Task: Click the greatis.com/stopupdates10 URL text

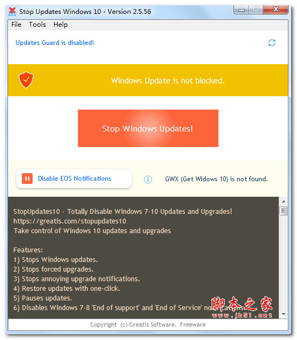Action: (69, 221)
